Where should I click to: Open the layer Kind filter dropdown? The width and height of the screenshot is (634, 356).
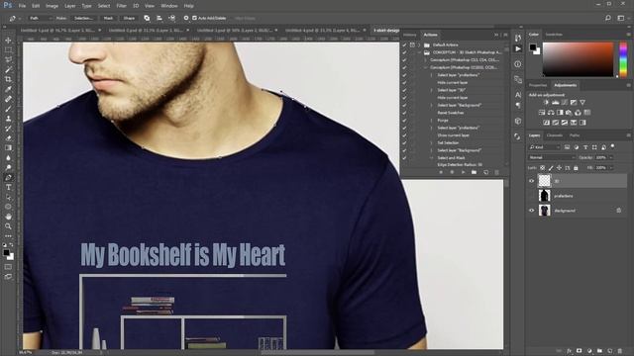click(x=544, y=147)
